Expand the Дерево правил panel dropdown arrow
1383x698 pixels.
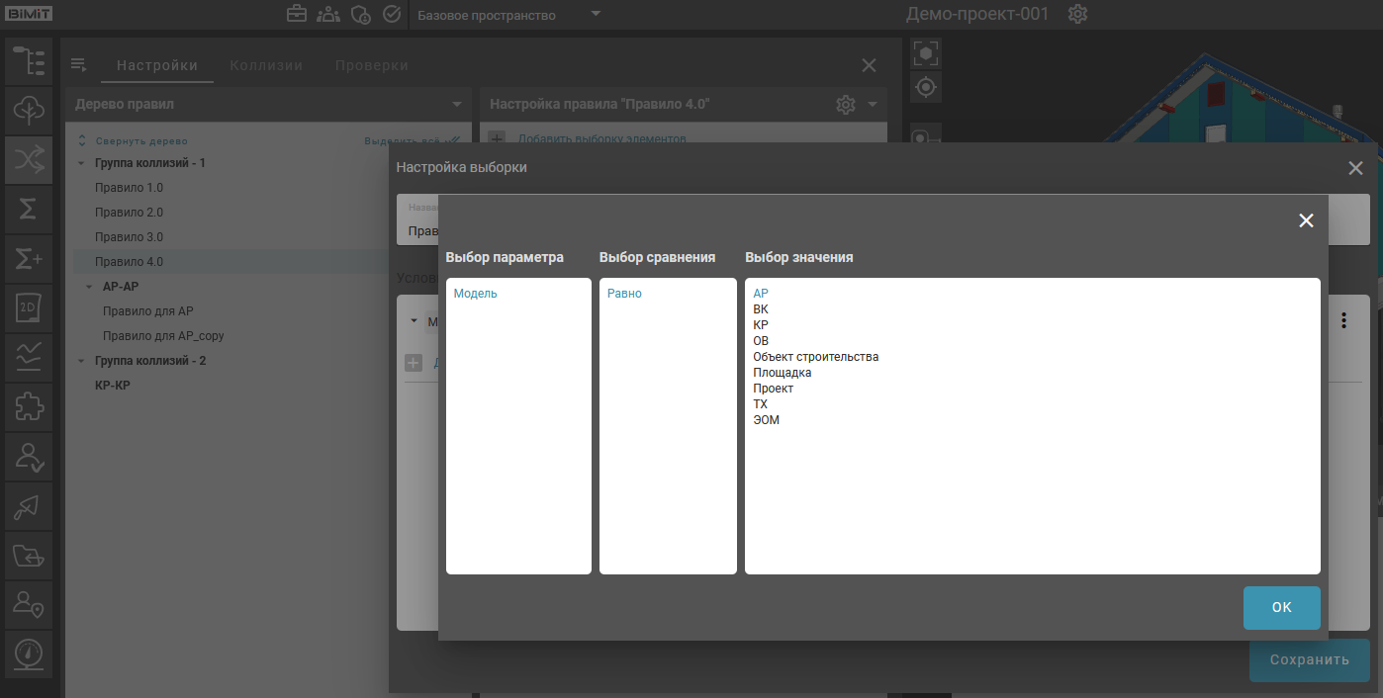coord(456,105)
